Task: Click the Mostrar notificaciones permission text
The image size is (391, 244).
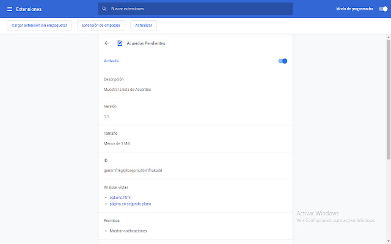Action: pyautogui.click(x=128, y=231)
